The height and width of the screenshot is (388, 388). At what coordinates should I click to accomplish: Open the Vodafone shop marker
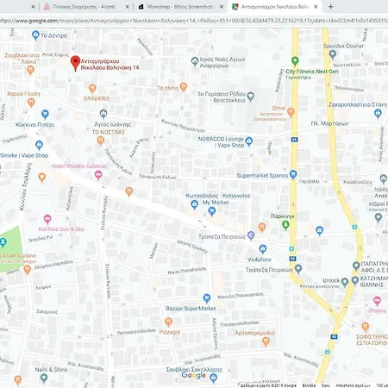[263, 249]
